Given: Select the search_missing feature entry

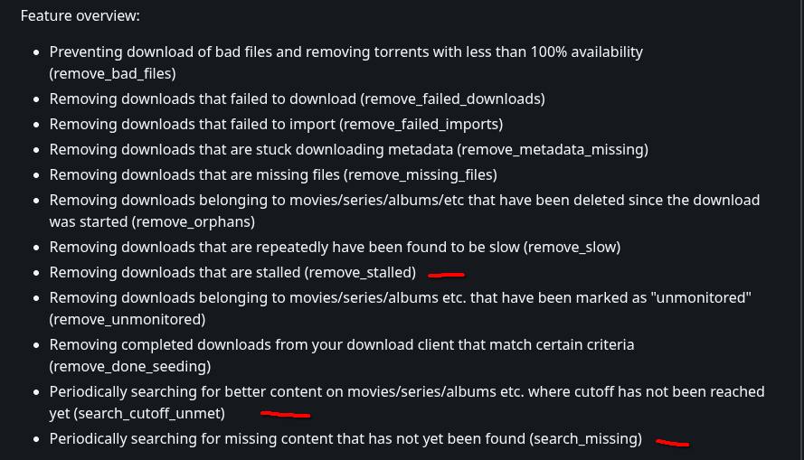Looking at the screenshot, I should tap(345, 439).
